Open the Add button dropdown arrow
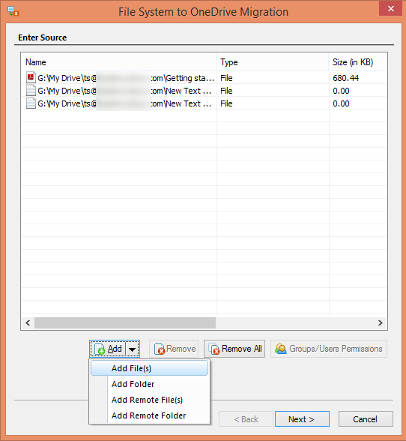This screenshot has width=406, height=441. [x=133, y=349]
